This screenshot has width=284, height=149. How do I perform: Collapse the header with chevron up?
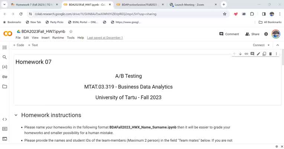[x=278, y=45]
